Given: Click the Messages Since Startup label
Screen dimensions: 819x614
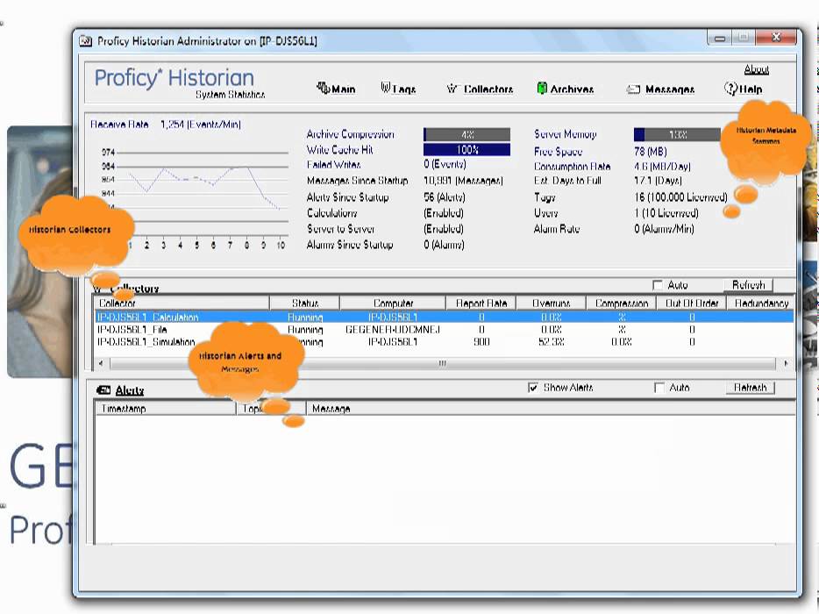Looking at the screenshot, I should coord(357,181).
